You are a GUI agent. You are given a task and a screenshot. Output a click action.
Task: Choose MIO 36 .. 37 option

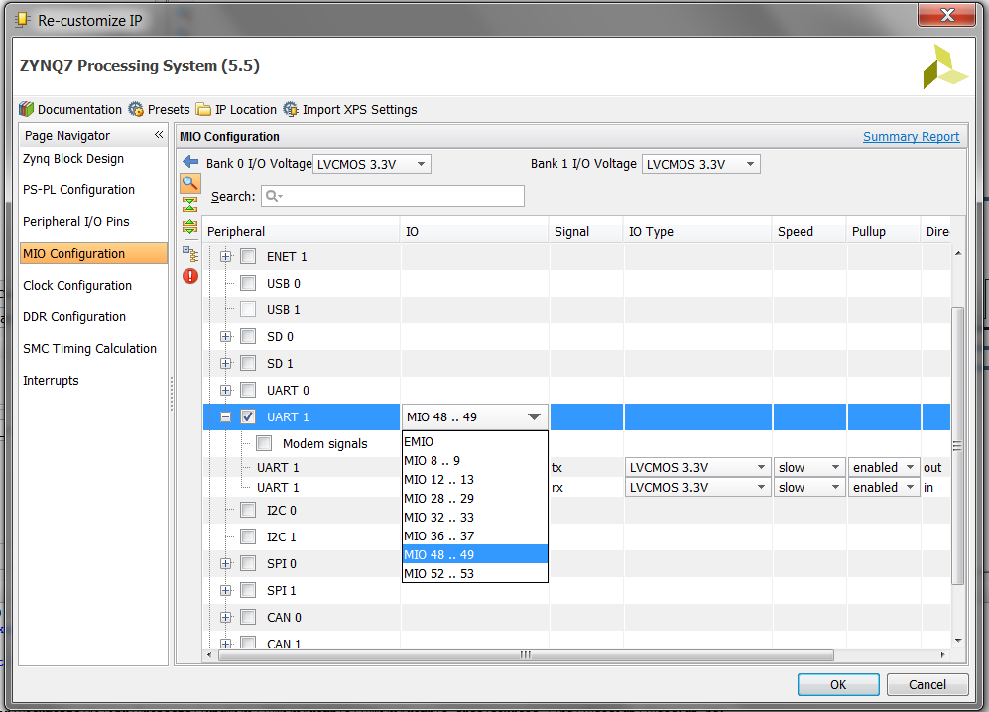click(x=474, y=536)
